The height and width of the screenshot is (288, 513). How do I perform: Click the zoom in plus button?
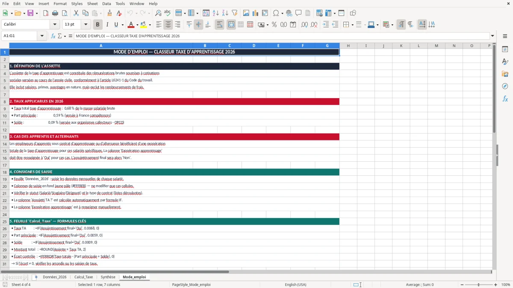pyautogui.click(x=496, y=285)
